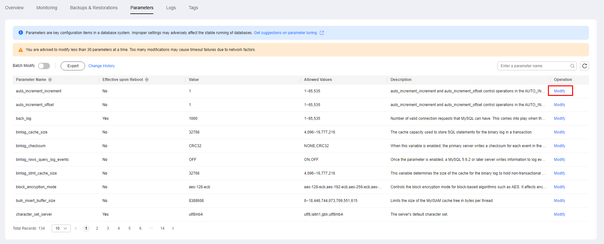The width and height of the screenshot is (604, 244).
Task: Go to next page arrow
Action: 173,228
